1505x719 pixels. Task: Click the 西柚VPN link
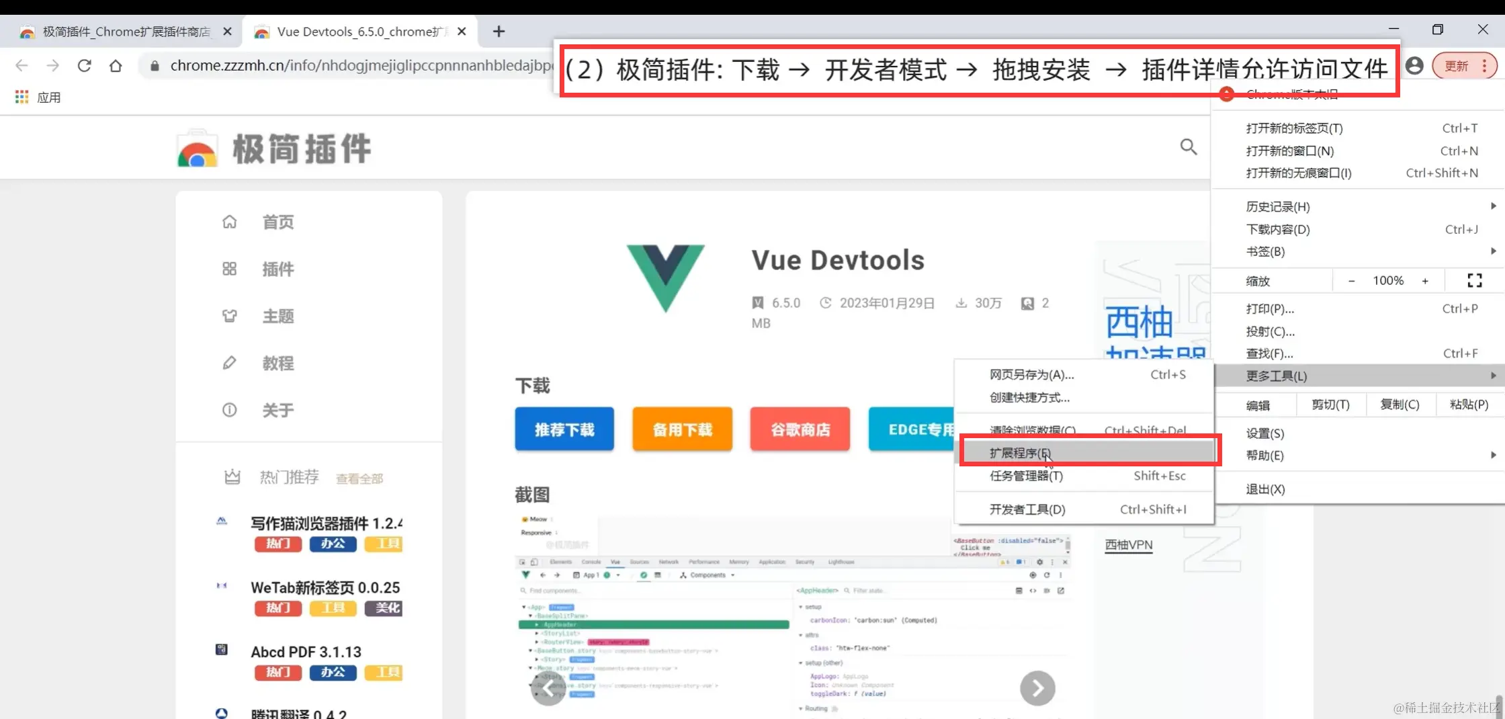(x=1129, y=545)
